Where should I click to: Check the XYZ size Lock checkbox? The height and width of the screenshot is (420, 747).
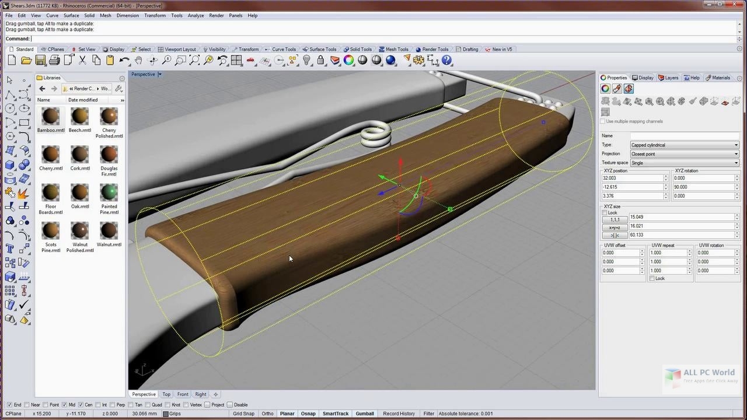tap(605, 213)
